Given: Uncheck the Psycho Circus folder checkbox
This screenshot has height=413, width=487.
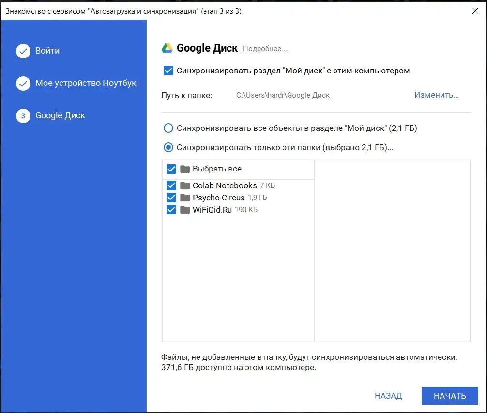Looking at the screenshot, I should [171, 198].
